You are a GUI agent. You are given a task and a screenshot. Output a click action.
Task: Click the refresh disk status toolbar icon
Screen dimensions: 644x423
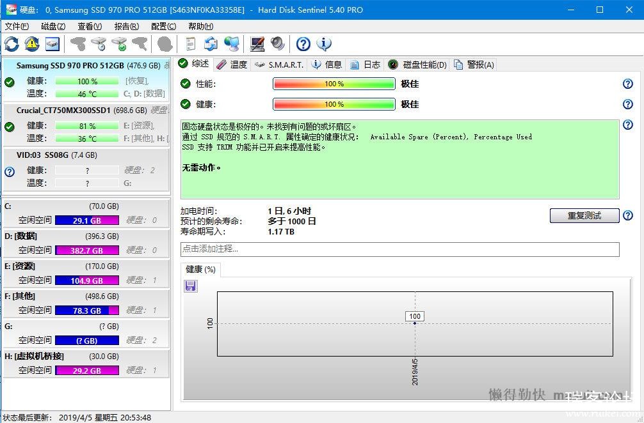click(12, 44)
